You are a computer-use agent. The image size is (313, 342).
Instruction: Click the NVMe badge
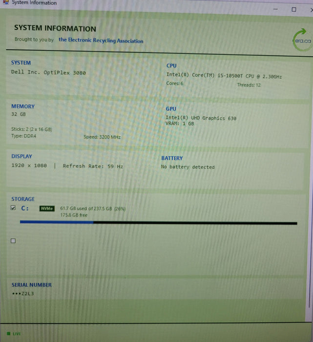47,209
